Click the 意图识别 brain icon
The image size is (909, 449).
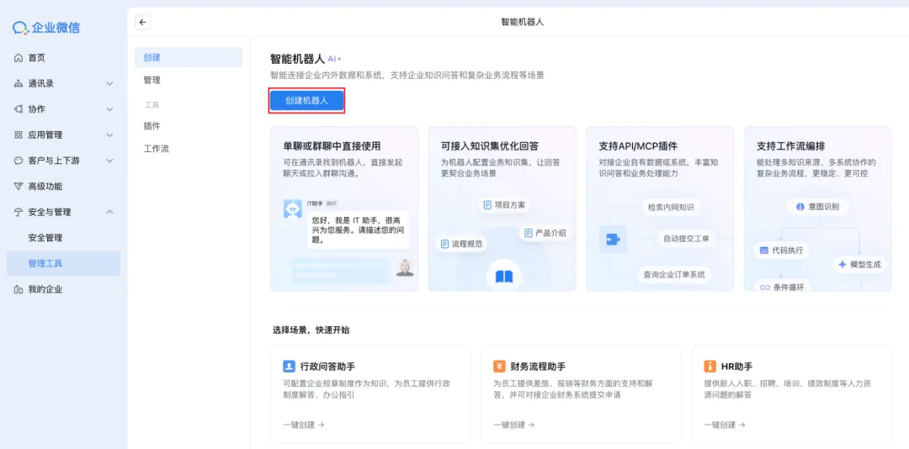(800, 206)
